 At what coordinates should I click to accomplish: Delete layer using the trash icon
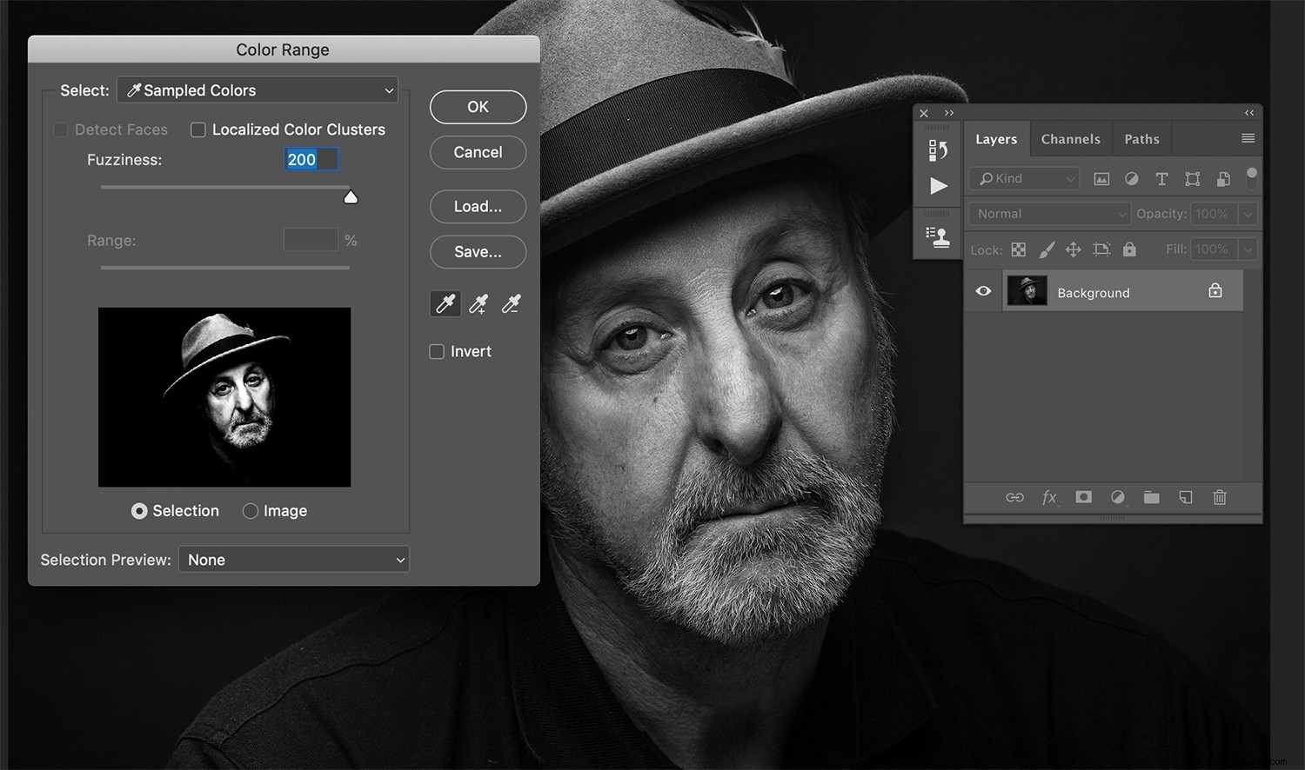point(1219,497)
